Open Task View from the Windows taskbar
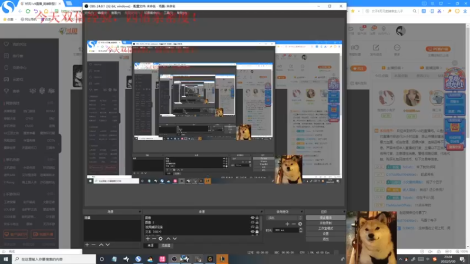 tap(102, 259)
